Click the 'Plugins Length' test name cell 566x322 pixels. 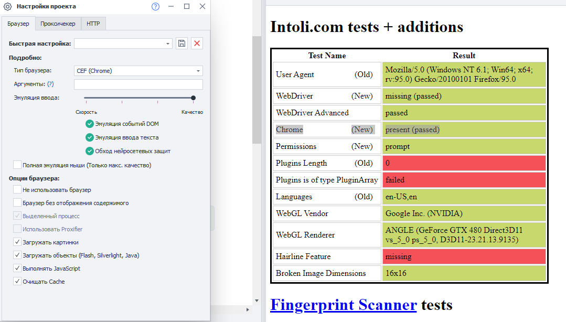click(x=327, y=163)
